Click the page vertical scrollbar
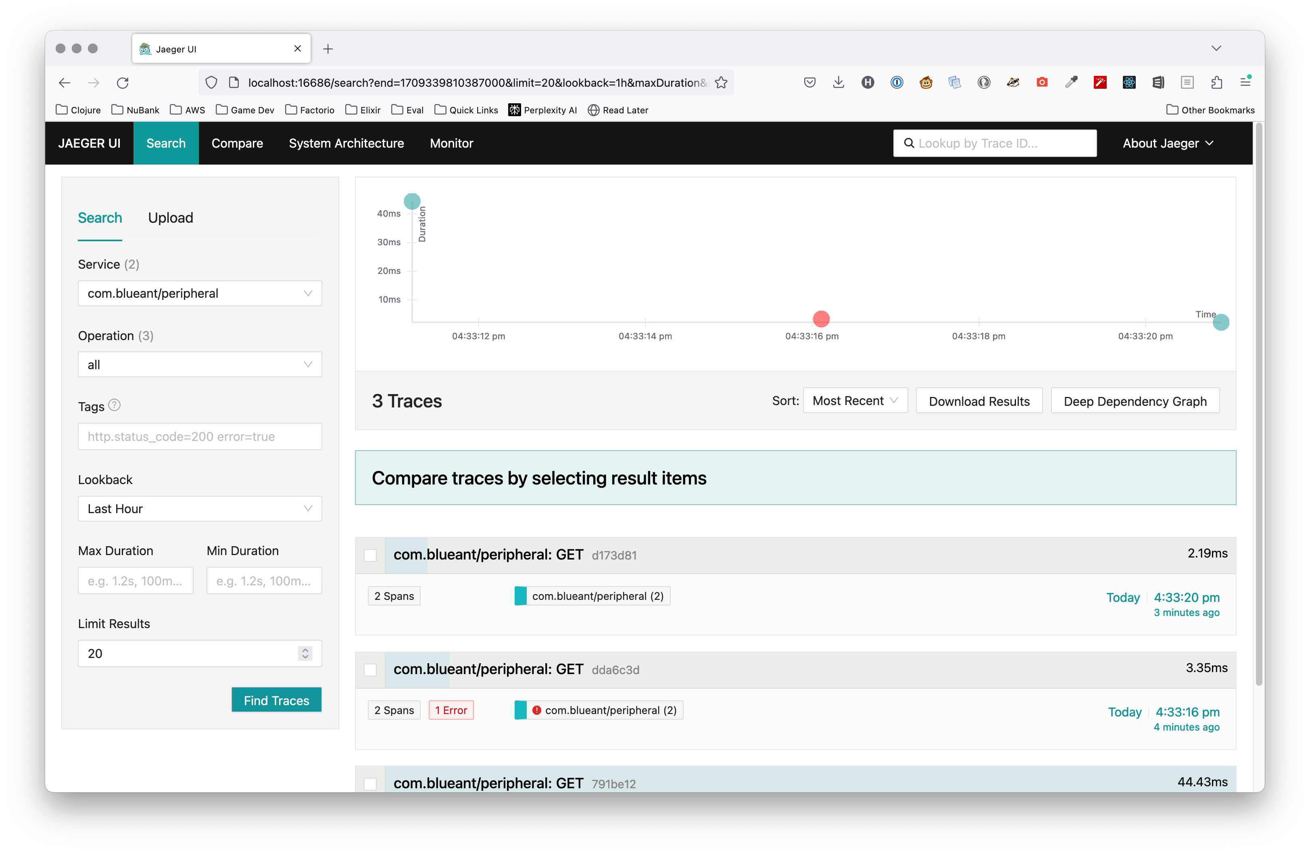The width and height of the screenshot is (1310, 852). (1259, 405)
